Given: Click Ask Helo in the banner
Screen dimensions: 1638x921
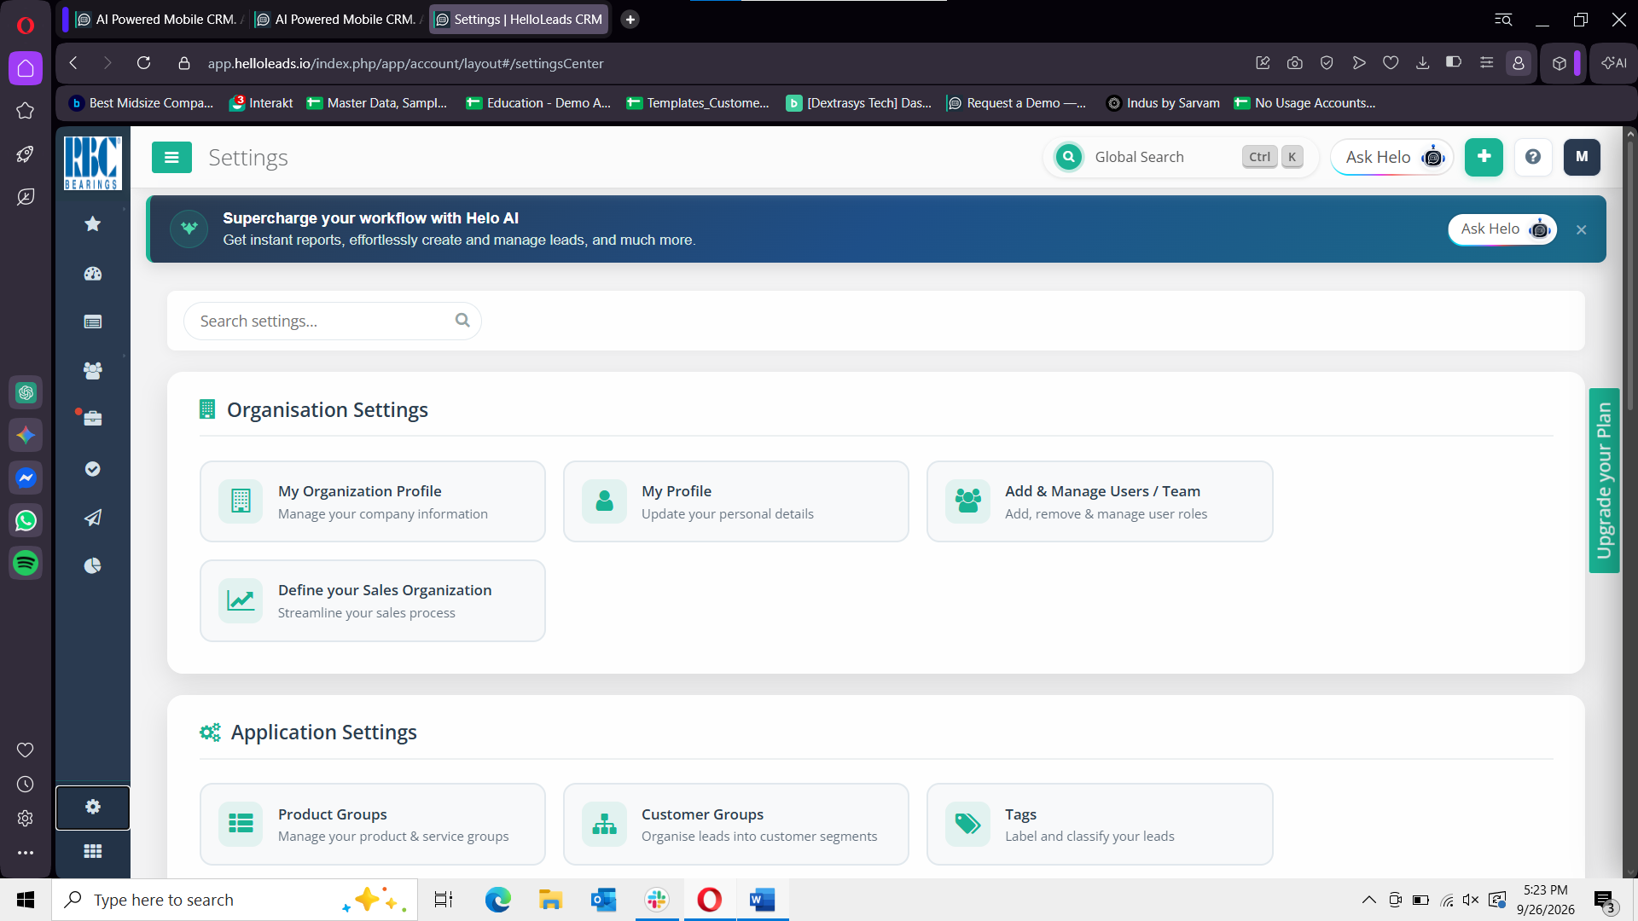Looking at the screenshot, I should (x=1502, y=229).
